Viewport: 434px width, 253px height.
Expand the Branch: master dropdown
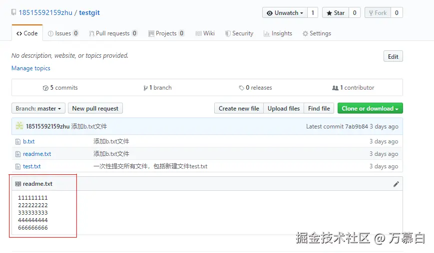click(38, 109)
